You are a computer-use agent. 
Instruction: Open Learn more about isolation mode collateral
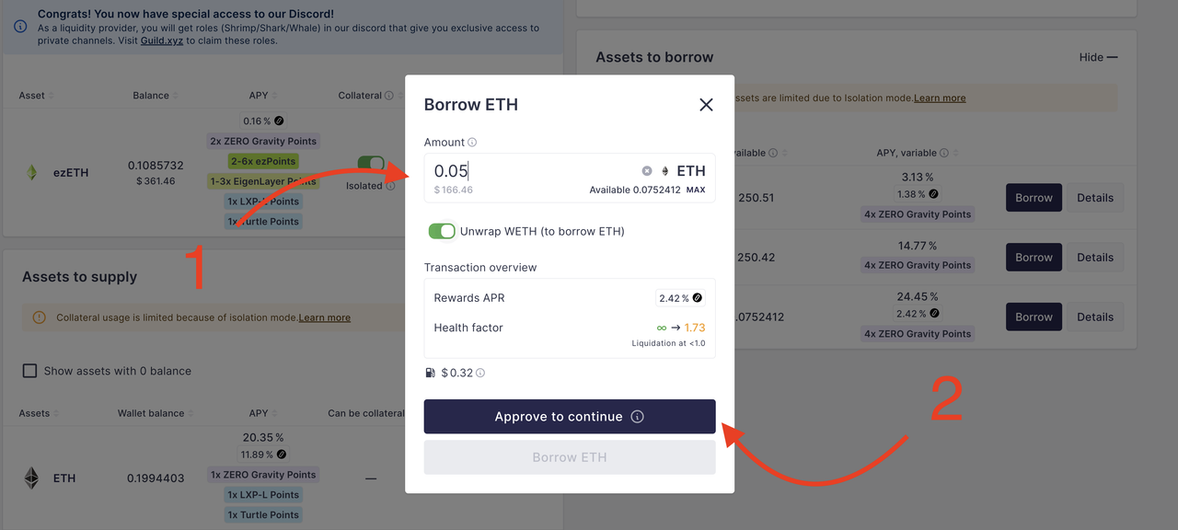coord(324,317)
